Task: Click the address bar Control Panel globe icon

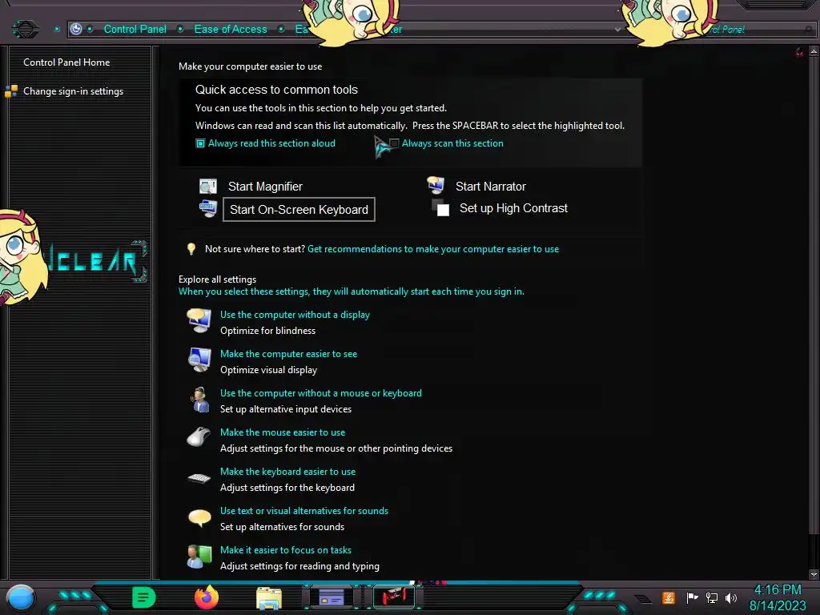Action: [76, 29]
